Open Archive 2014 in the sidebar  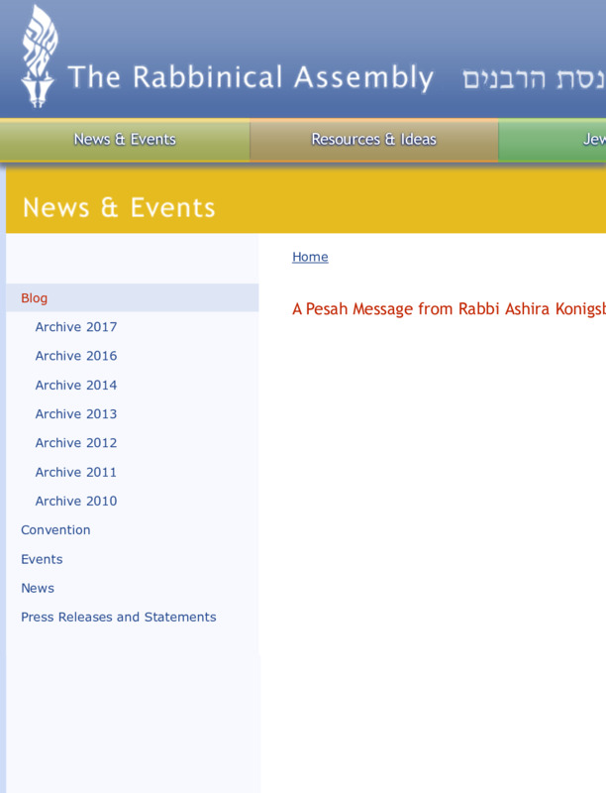(76, 386)
